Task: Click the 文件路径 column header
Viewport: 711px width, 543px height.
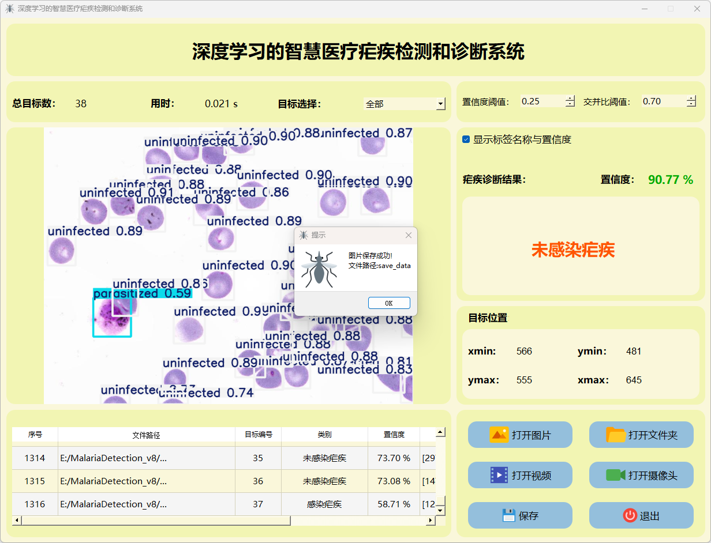Action: pyautogui.click(x=146, y=435)
